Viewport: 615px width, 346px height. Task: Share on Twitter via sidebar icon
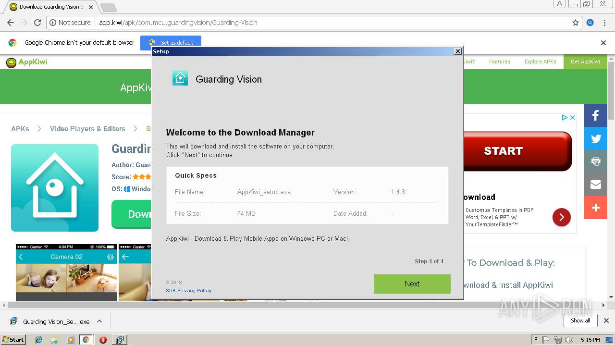(596, 138)
